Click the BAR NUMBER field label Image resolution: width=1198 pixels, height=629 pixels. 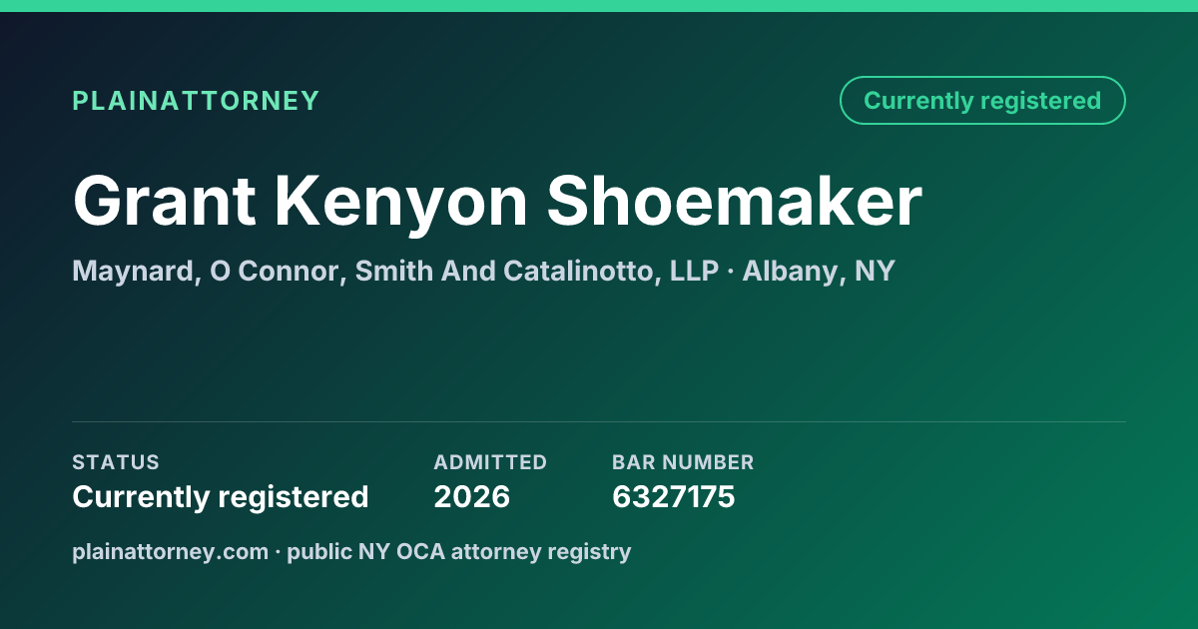coord(683,462)
